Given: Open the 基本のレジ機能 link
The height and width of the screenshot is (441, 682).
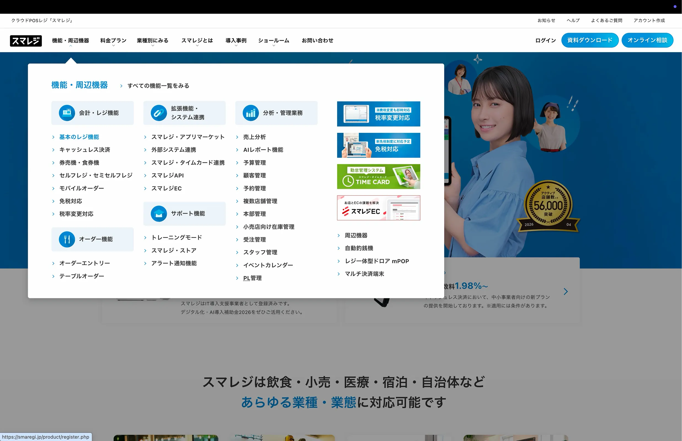Looking at the screenshot, I should tap(79, 137).
